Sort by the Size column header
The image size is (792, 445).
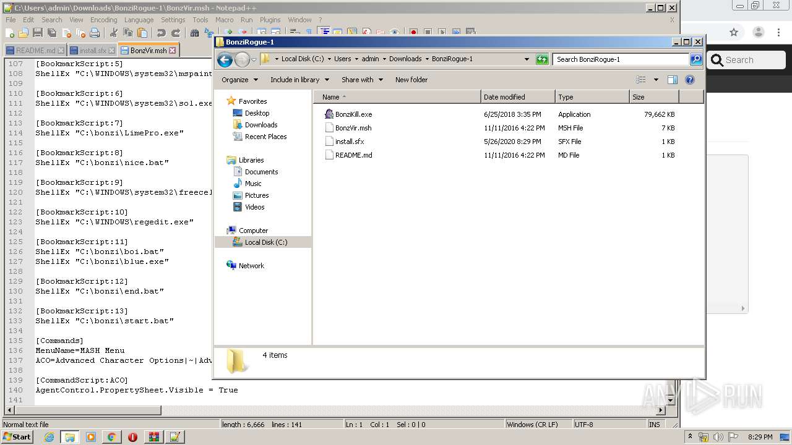click(654, 97)
